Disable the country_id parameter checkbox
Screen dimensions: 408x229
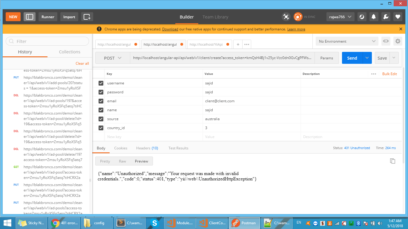point(101,128)
